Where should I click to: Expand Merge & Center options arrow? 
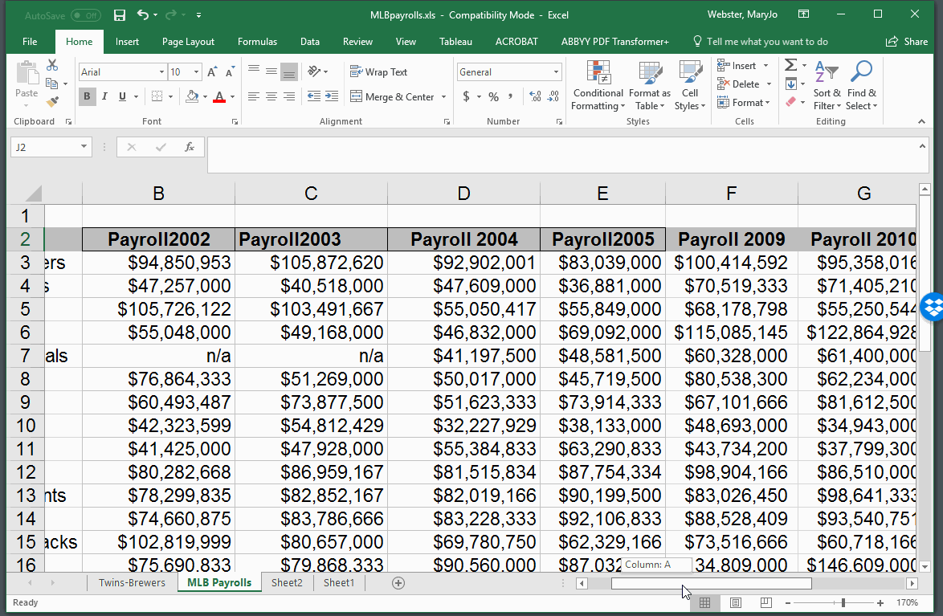click(x=444, y=97)
